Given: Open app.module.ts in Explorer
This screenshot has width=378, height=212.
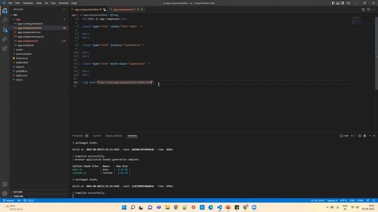Looking at the screenshot, I should pos(25,45).
